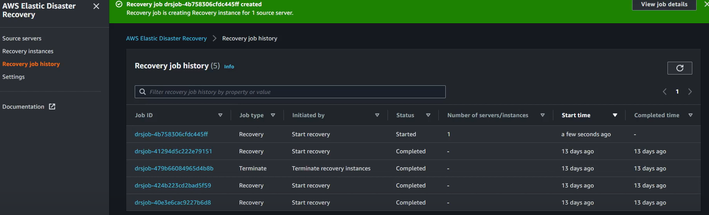
Task: Focus the filter recovery job history field
Action: point(290,92)
